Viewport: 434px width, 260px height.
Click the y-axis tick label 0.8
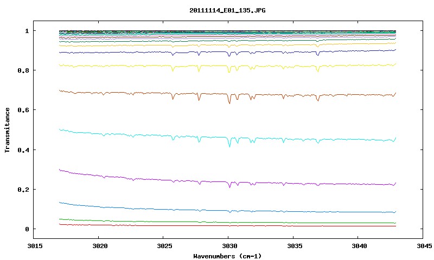point(23,70)
